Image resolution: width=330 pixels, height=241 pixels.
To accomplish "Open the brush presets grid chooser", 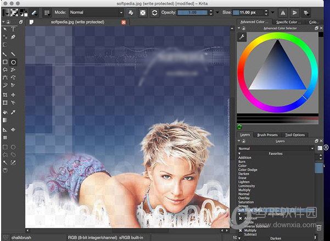I will click(x=47, y=13).
